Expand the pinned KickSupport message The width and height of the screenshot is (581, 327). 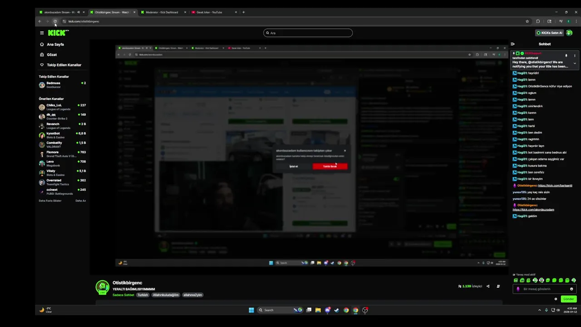pyautogui.click(x=575, y=64)
